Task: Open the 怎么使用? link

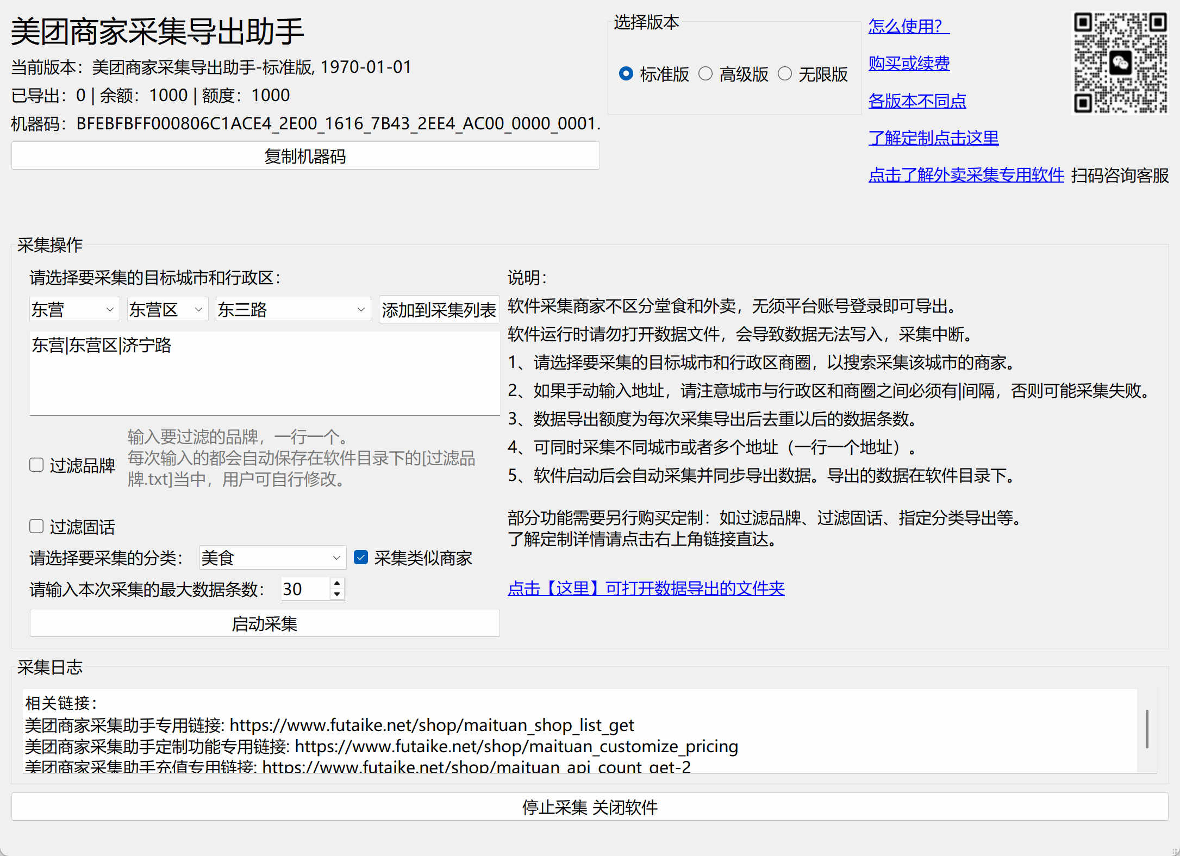Action: [909, 26]
